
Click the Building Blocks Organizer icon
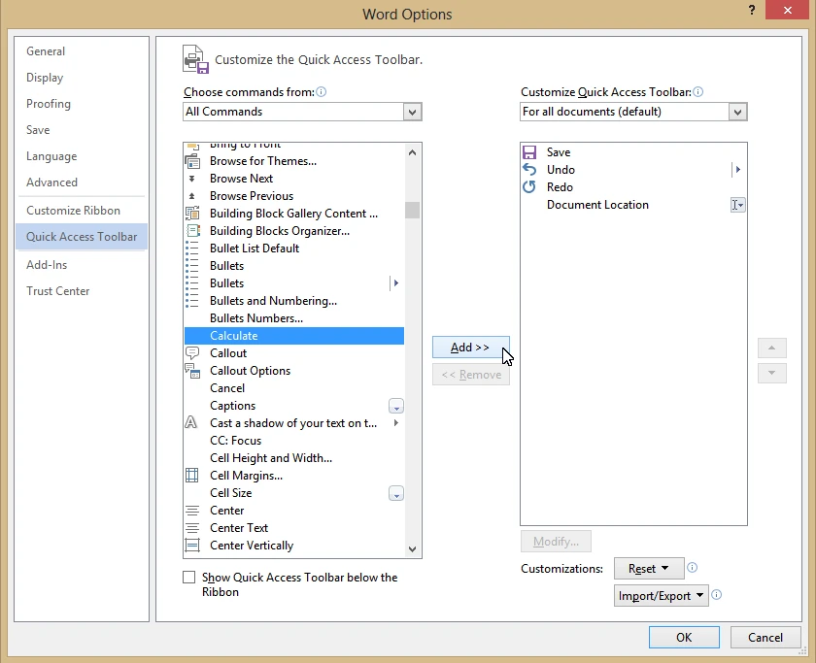coord(192,231)
